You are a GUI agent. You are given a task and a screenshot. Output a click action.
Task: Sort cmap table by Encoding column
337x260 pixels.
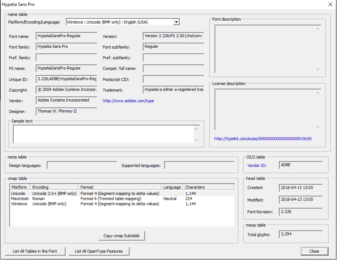(54, 187)
